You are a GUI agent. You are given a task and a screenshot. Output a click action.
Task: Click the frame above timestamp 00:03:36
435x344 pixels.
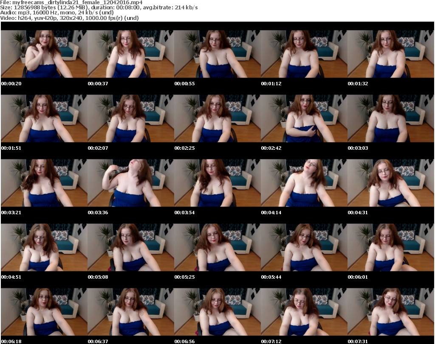tap(130, 183)
